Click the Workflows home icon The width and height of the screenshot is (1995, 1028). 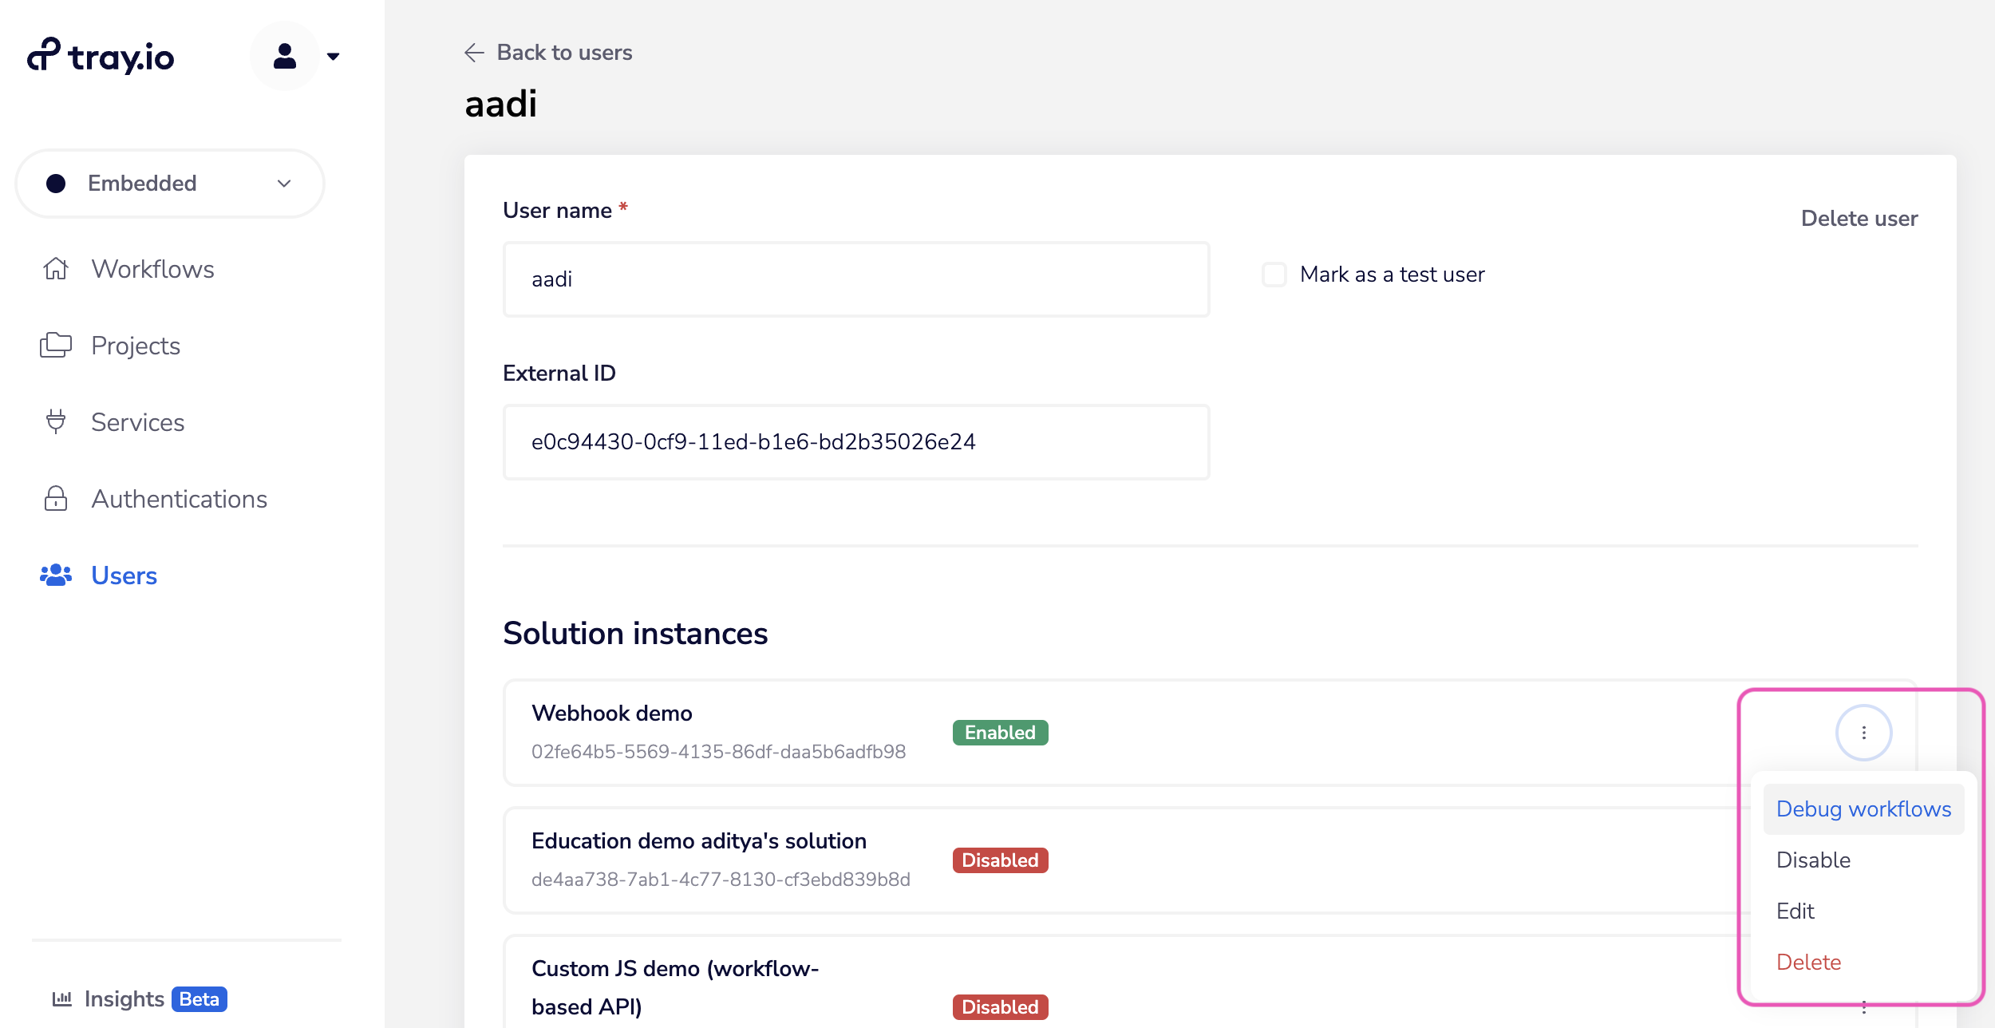[x=56, y=269]
